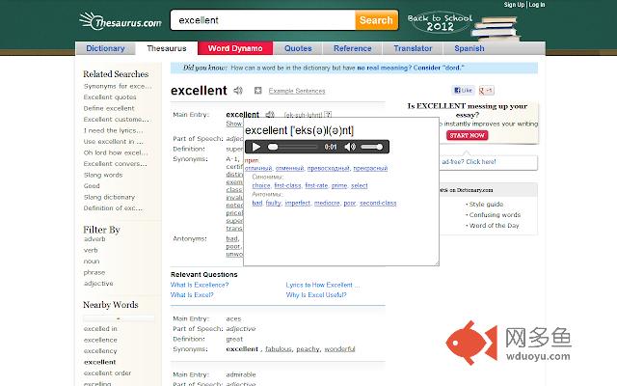This screenshot has width=617, height=386.
Task: Click speaker icon next to Main Entry word
Action: pyautogui.click(x=269, y=115)
